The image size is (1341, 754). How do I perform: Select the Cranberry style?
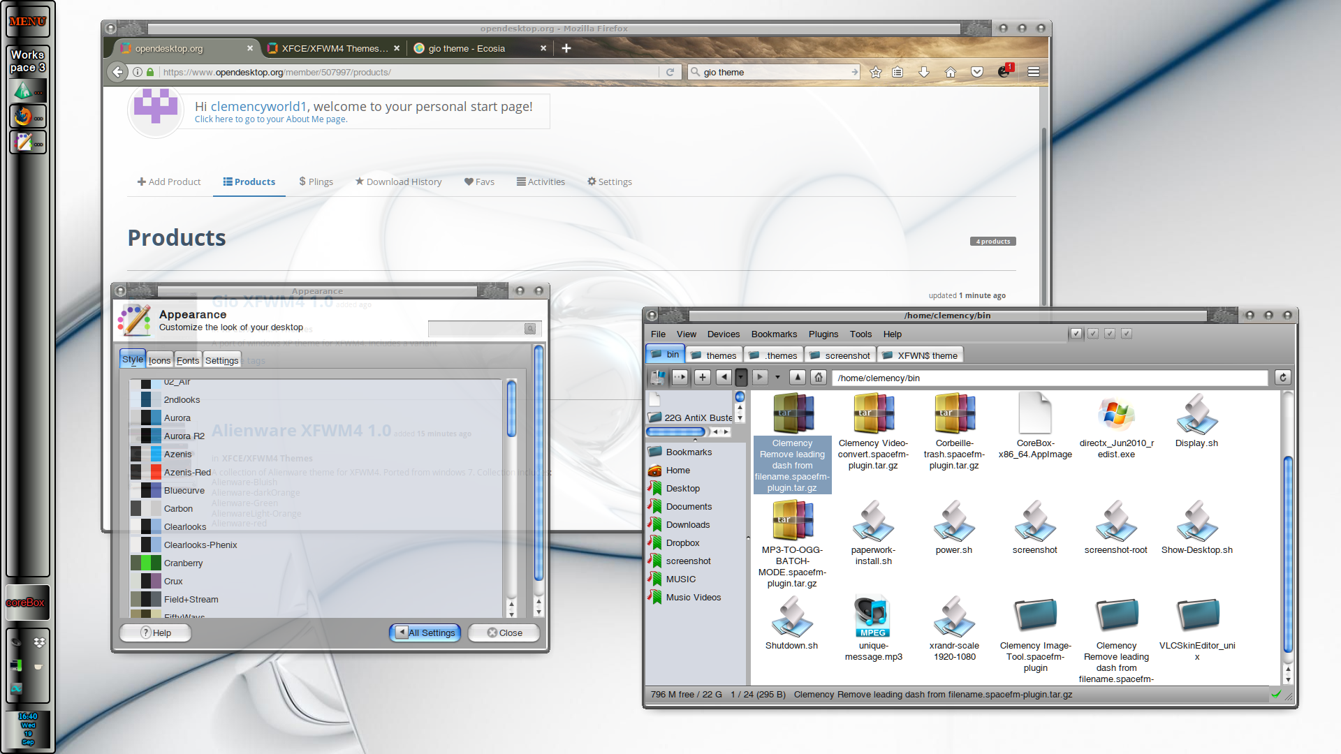point(316,563)
